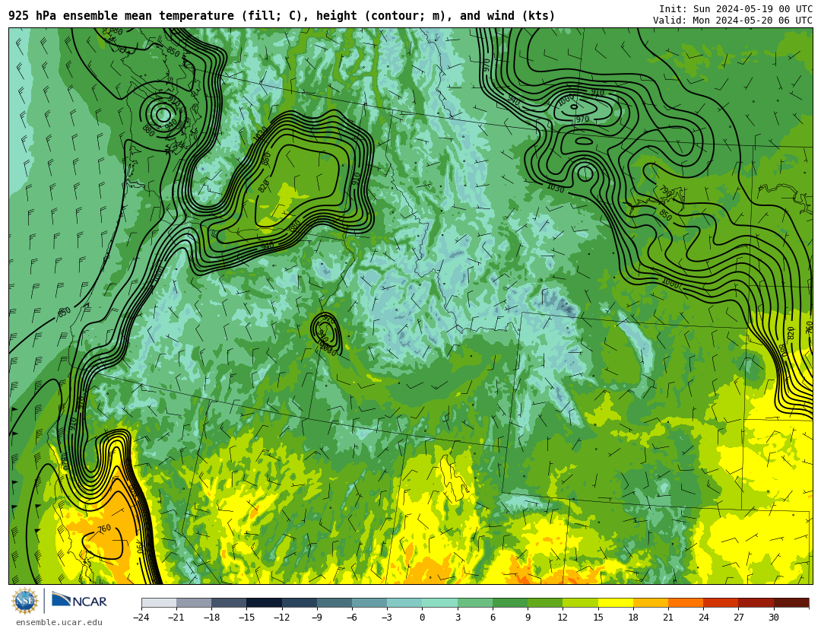Pick the 12 to 15 colorbar swatch
Viewport: 821px width, 632px height.
(581, 602)
